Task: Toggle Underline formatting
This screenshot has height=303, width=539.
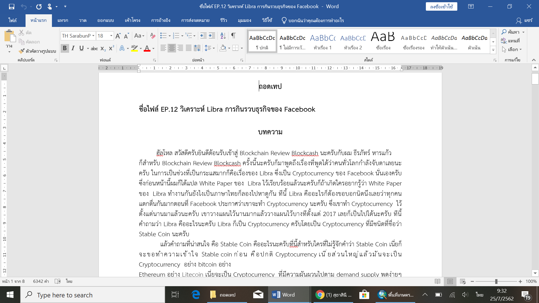Action: click(x=81, y=48)
